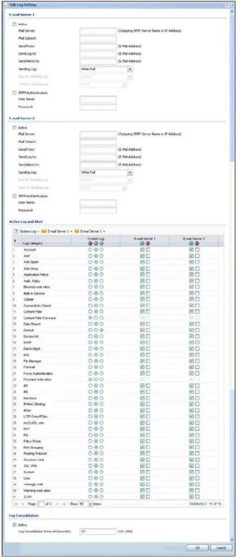Enable the Active checkbox for E-mail Server 1
This screenshot has width=236, height=557.
15,24
